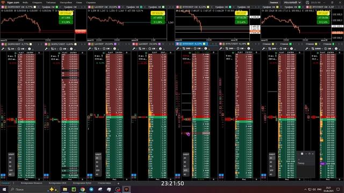The image size is (344, 193).
Task: Open File Explorer from the taskbar
Action: coord(65,189)
